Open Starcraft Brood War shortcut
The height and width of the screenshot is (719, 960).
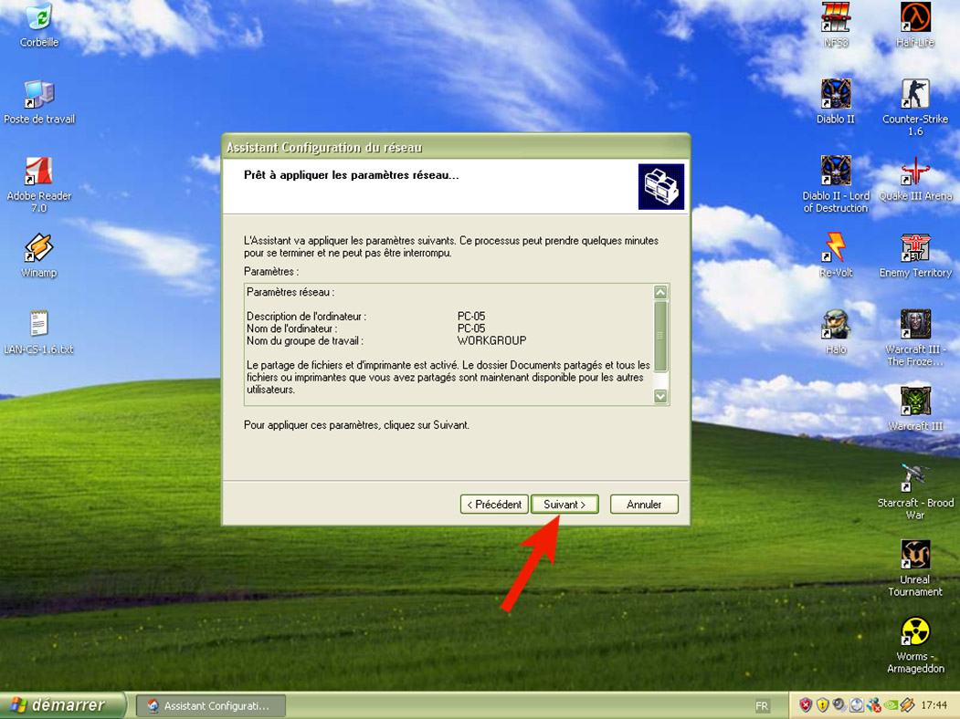(914, 478)
